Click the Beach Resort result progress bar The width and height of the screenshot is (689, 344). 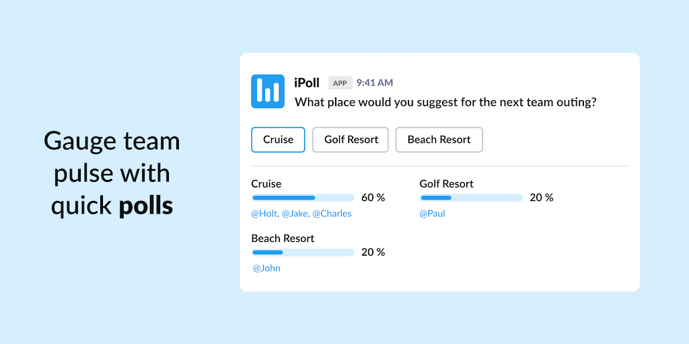click(x=303, y=253)
